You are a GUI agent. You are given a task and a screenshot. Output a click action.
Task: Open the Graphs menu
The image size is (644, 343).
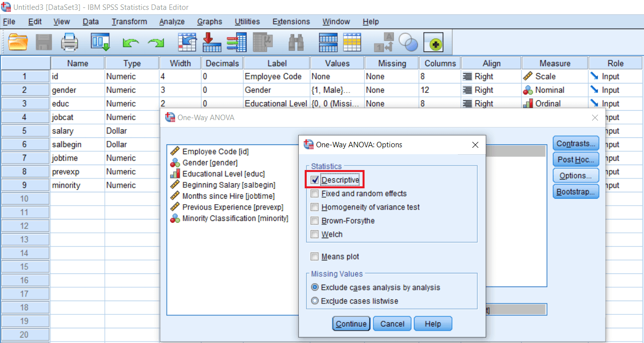[x=209, y=21]
